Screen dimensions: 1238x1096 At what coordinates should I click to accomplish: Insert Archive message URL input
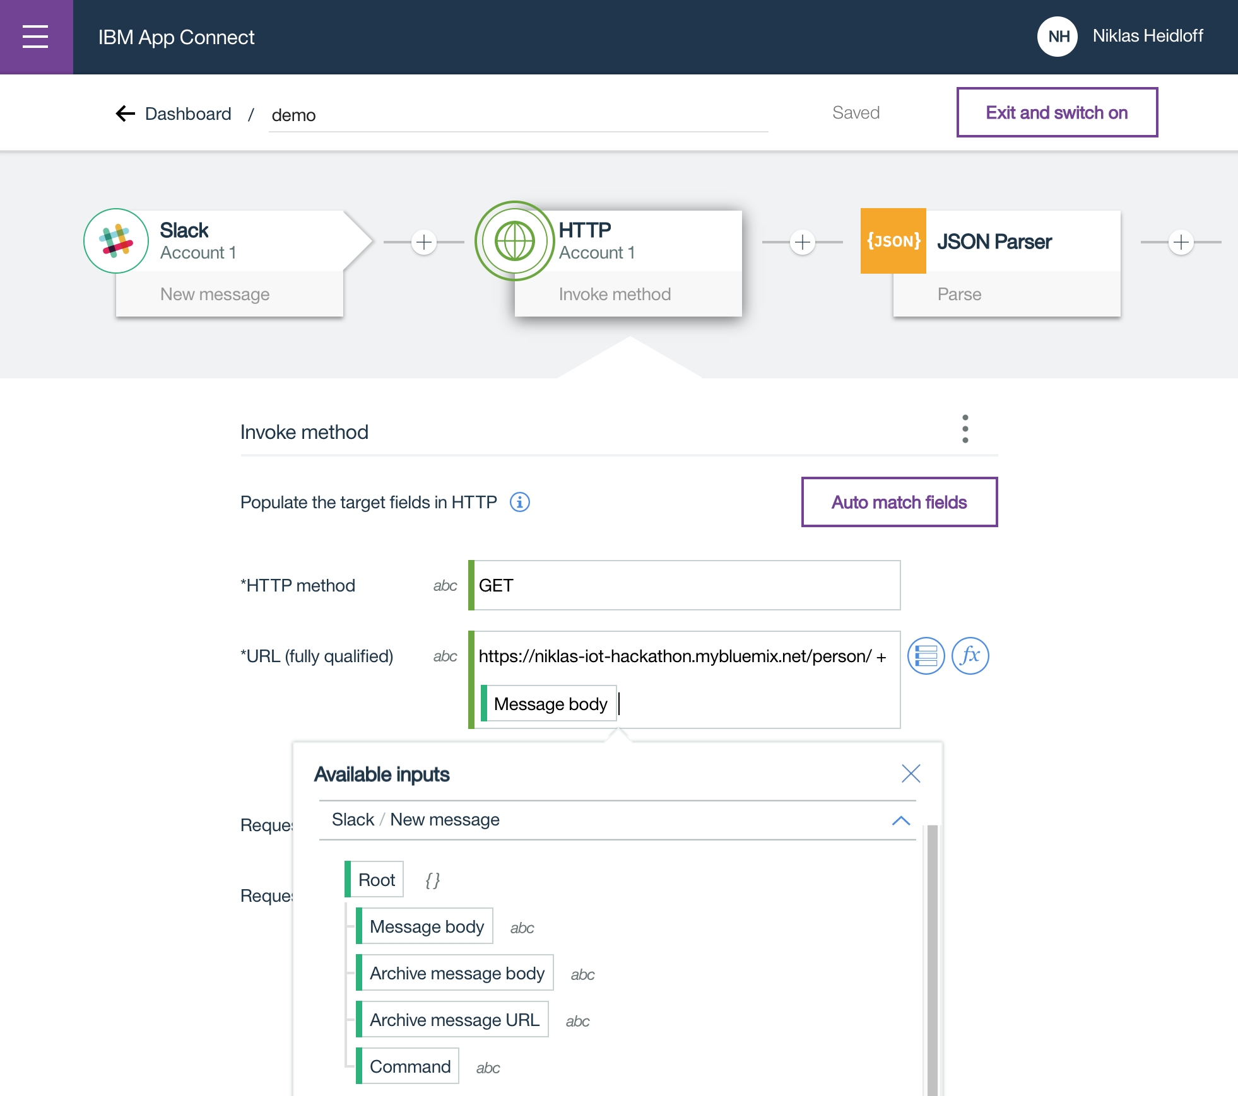coord(452,1019)
